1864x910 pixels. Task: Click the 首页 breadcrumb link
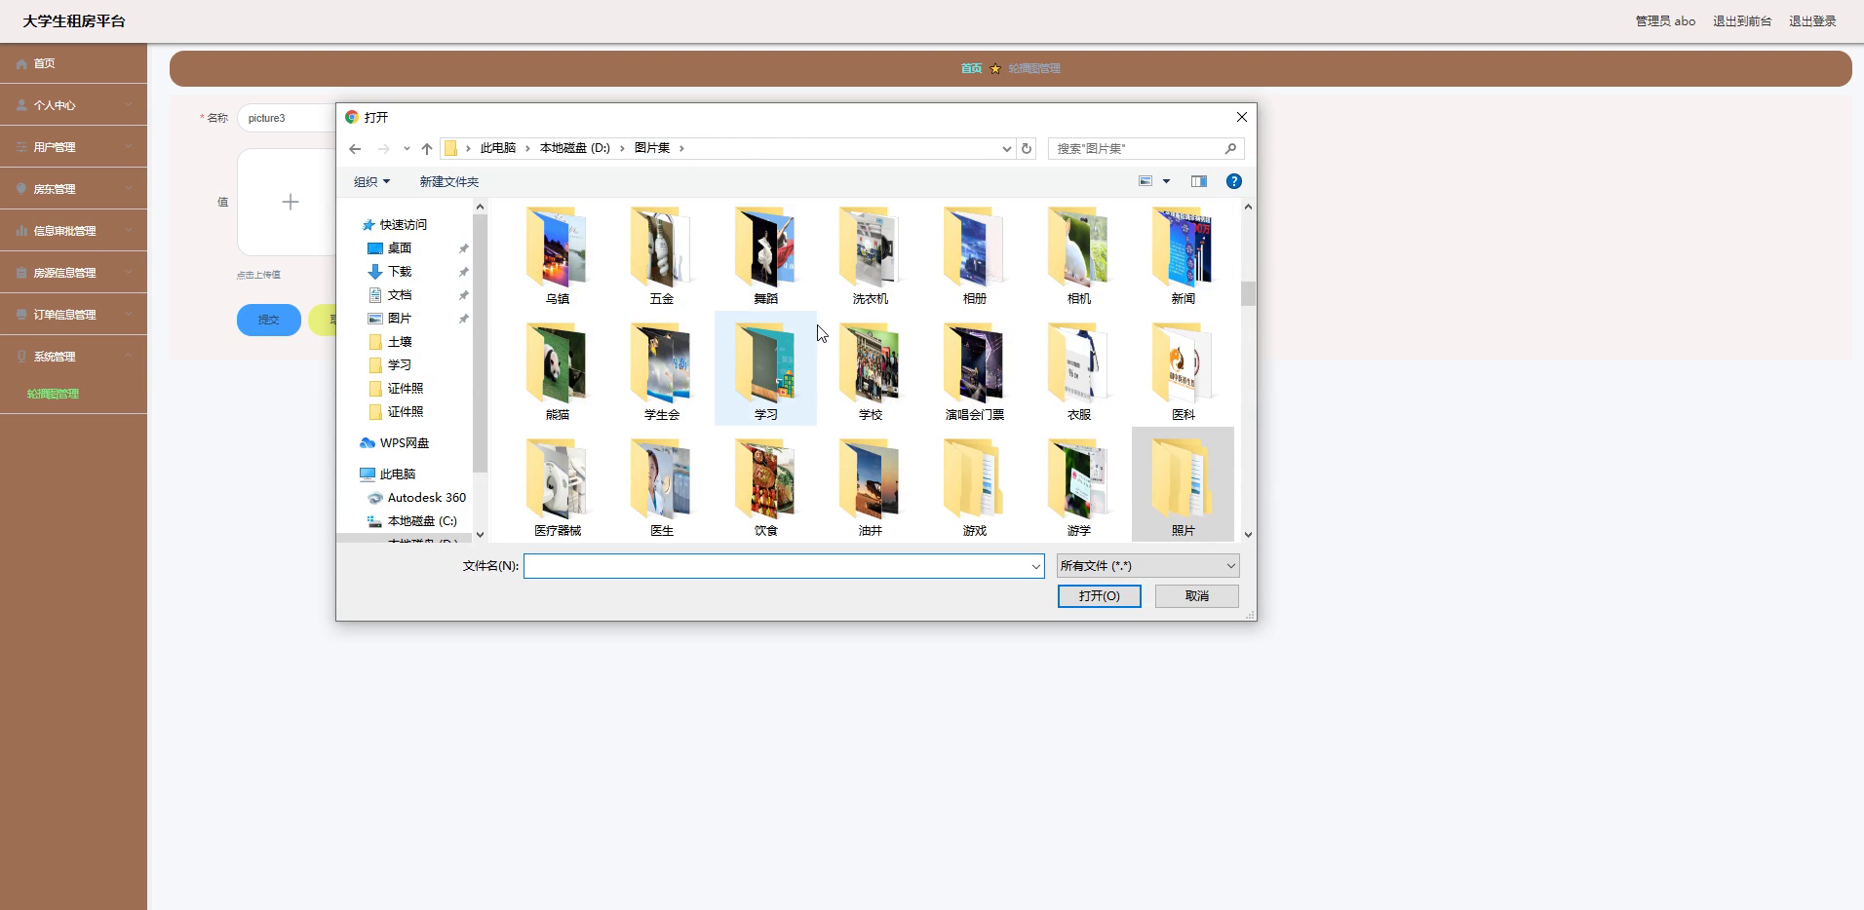pyautogui.click(x=971, y=68)
